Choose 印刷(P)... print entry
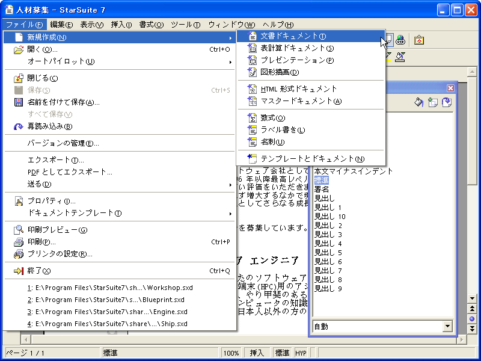This screenshot has height=361, width=481. (x=120, y=242)
